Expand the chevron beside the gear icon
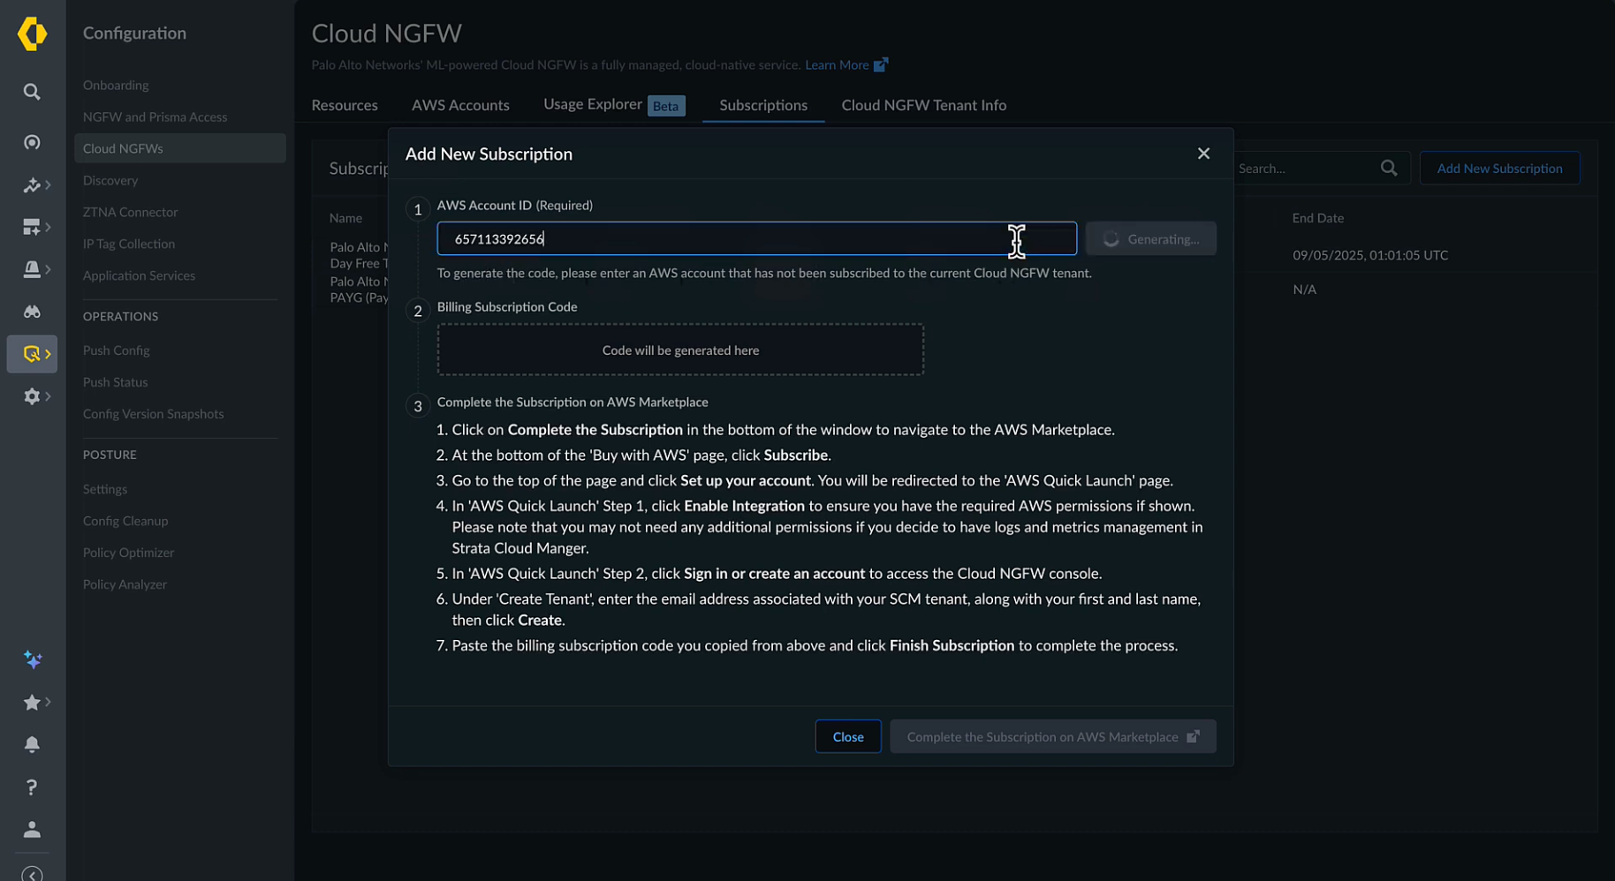Viewport: 1615px width, 881px height. pyautogui.click(x=48, y=396)
